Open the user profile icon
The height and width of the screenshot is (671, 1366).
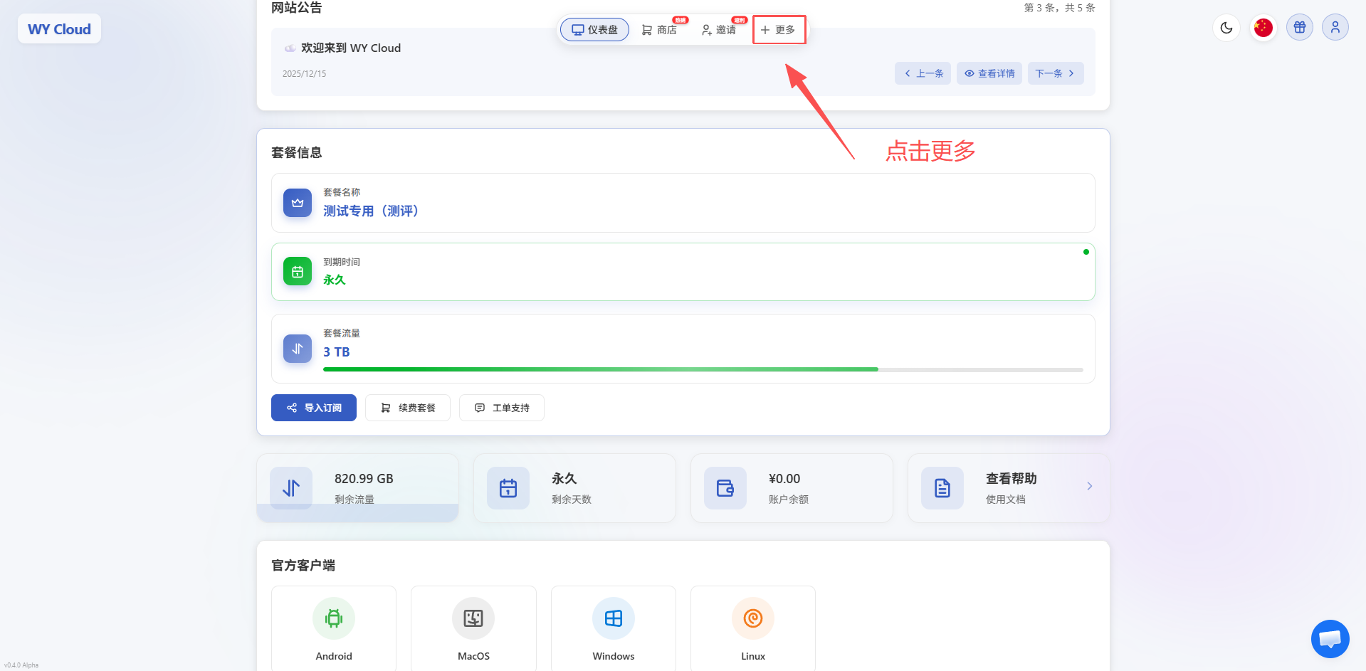(x=1335, y=28)
